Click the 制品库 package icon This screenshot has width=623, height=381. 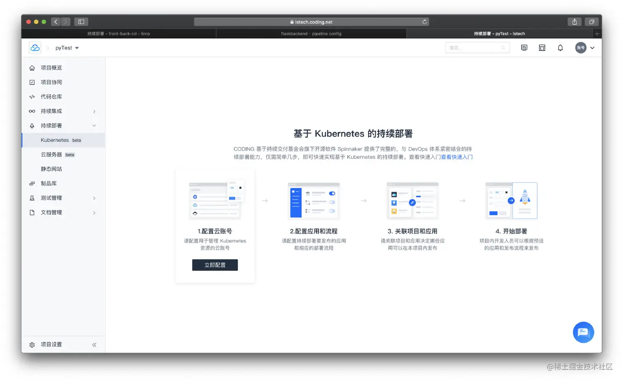(32, 183)
